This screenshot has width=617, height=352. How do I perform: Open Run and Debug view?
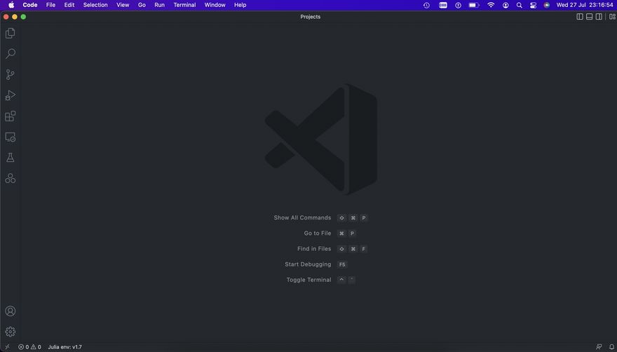[x=11, y=95]
